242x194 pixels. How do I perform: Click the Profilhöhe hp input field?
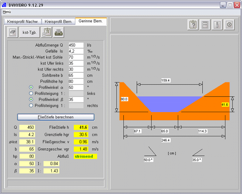[76, 82]
